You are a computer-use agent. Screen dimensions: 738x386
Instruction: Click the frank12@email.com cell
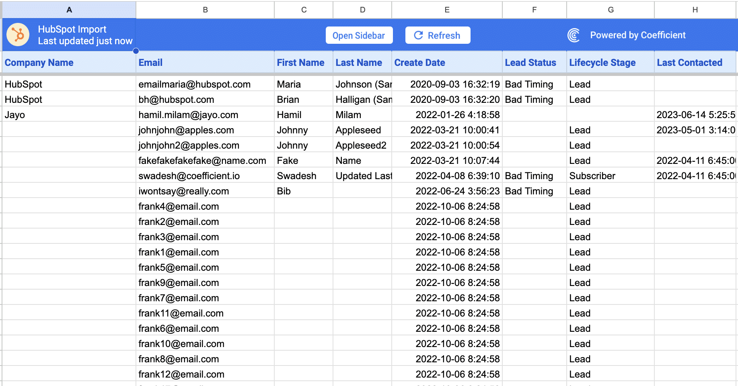(181, 374)
